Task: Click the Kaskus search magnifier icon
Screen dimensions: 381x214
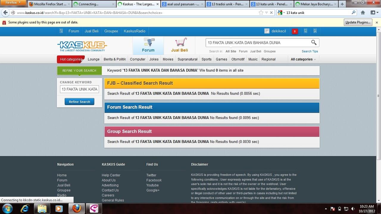Action: 314,43
